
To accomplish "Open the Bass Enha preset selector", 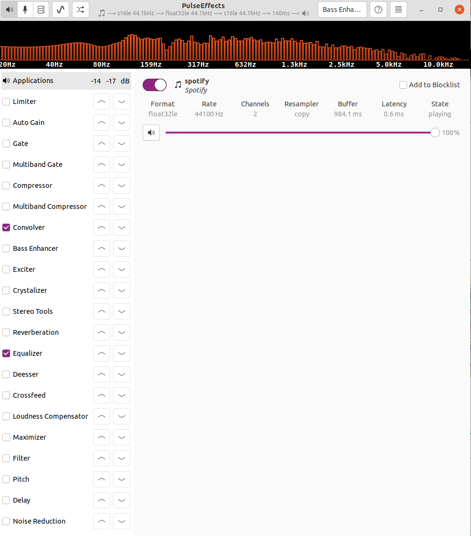I will 342,10.
